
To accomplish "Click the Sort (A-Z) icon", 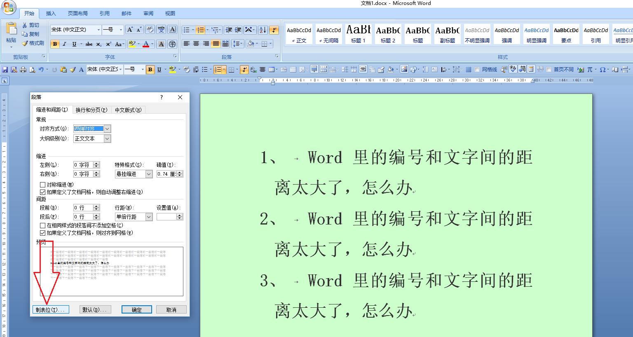I will point(263,30).
